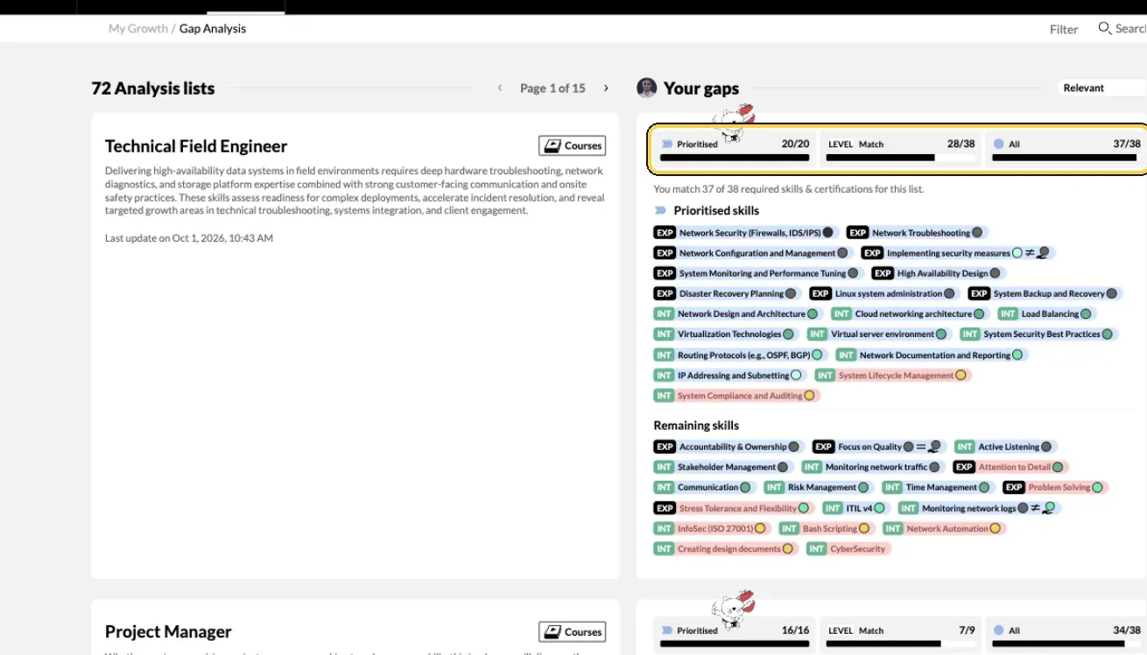The height and width of the screenshot is (655, 1147).
Task: Click the yellow dot on System Compliance and Auditing
Action: [809, 396]
